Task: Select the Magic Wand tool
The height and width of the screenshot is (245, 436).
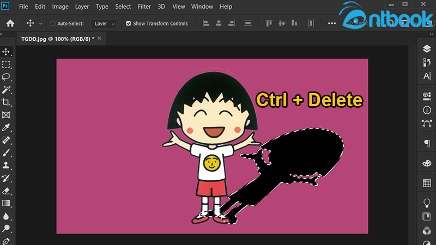Action: point(6,89)
